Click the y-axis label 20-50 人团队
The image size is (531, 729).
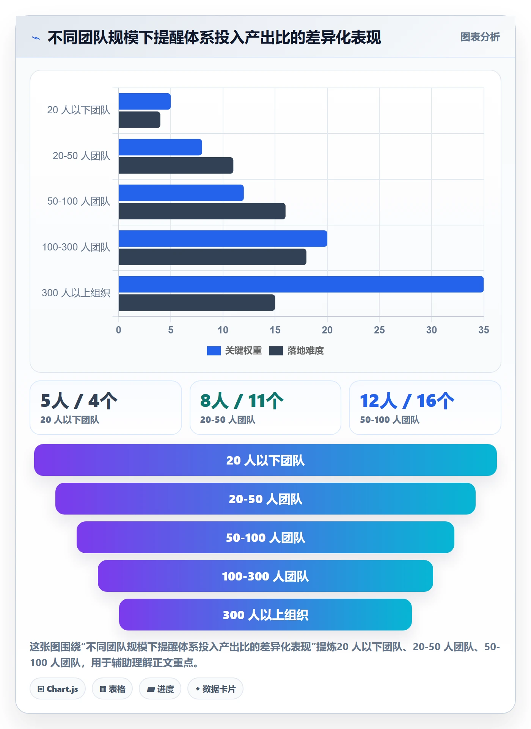pyautogui.click(x=81, y=156)
